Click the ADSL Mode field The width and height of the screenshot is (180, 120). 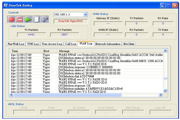pos(24,112)
